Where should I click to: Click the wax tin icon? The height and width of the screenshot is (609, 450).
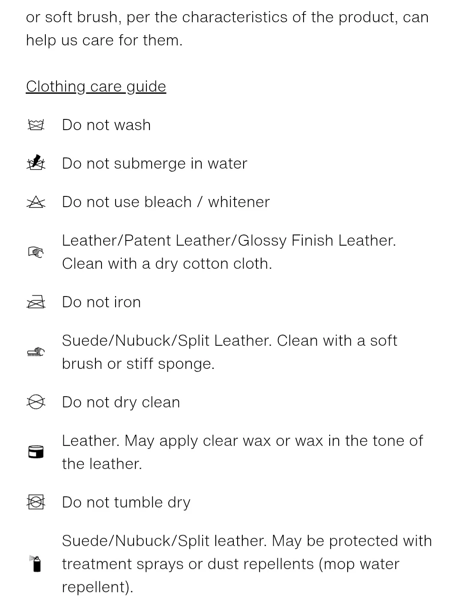[x=36, y=452]
